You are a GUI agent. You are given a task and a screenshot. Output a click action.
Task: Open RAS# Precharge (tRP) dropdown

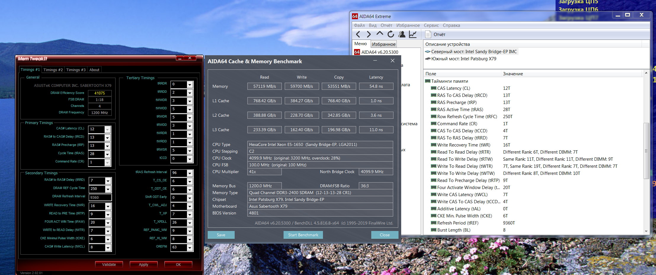[108, 146]
